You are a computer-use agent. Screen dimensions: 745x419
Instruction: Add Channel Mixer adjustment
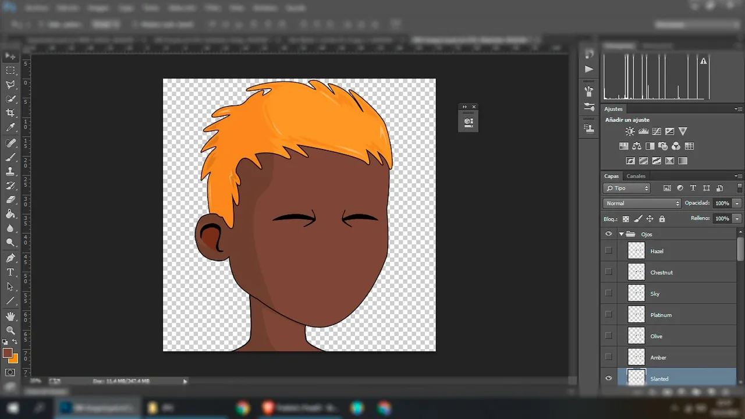click(x=676, y=146)
